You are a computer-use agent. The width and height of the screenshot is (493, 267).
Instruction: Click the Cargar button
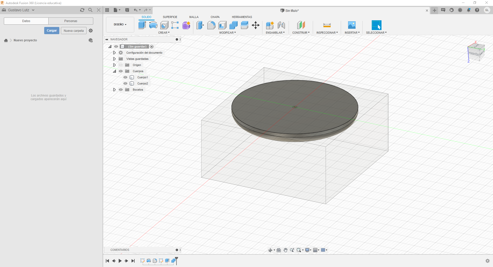click(x=52, y=31)
